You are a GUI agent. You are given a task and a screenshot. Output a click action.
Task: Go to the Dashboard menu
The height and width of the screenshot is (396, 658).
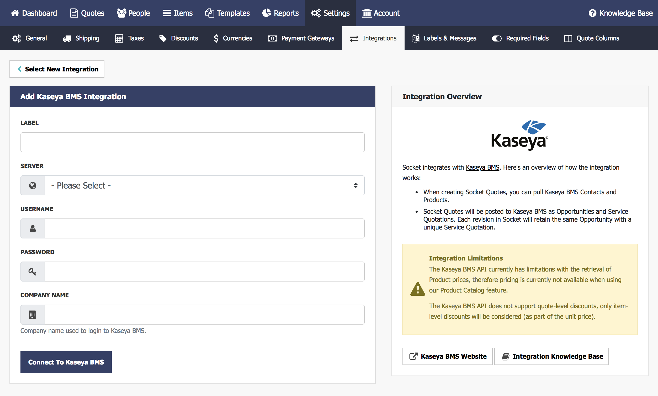point(34,13)
